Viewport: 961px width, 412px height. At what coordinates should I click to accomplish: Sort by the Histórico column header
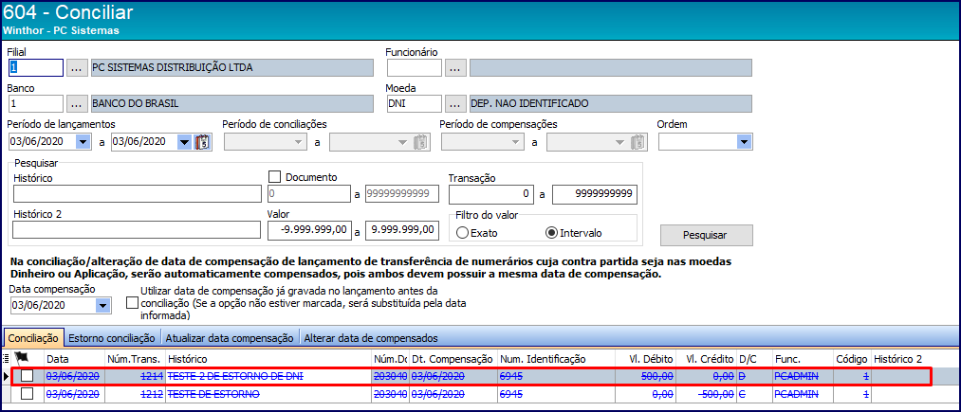click(268, 358)
